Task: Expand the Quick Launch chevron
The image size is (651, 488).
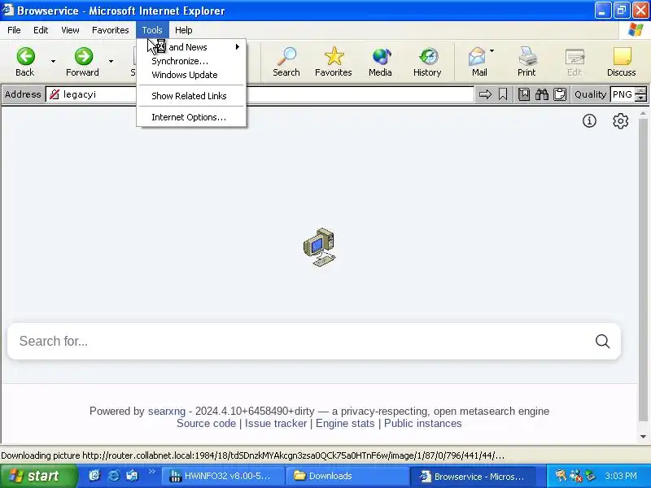Action: [151, 472]
